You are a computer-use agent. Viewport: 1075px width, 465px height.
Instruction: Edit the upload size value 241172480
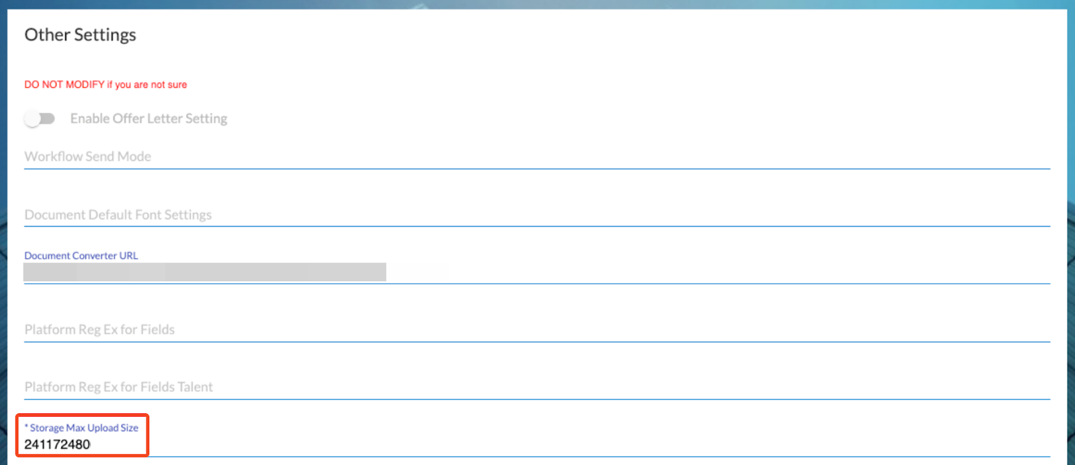pyautogui.click(x=57, y=444)
